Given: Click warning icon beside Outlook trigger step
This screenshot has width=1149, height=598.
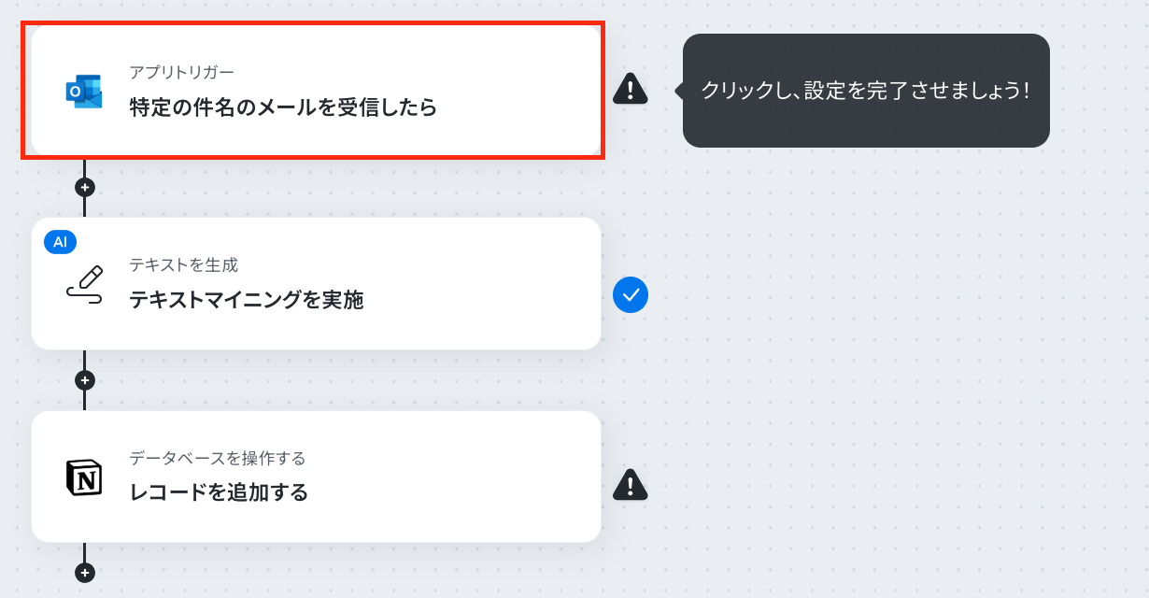Looking at the screenshot, I should [631, 89].
